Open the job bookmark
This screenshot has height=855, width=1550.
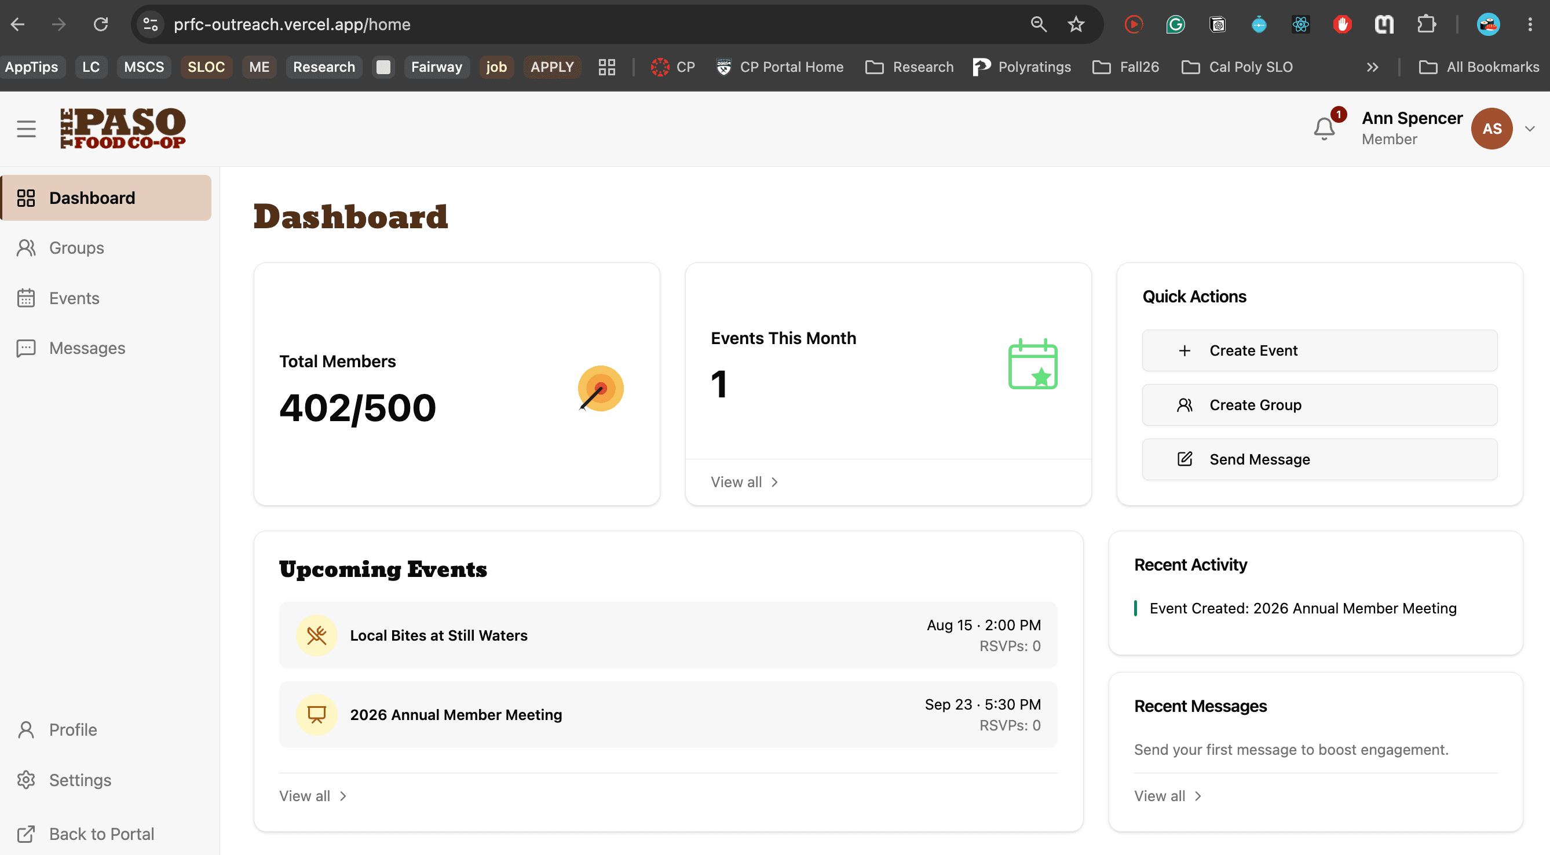496,67
